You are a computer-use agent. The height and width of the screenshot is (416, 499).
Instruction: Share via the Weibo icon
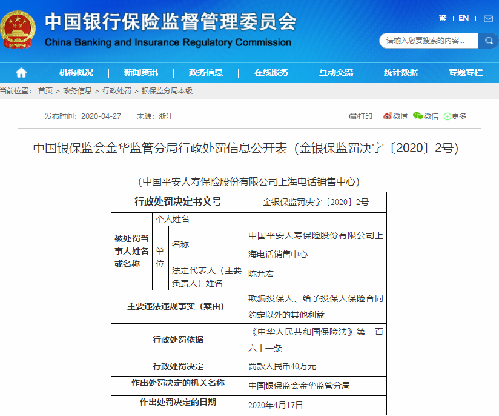point(388,116)
